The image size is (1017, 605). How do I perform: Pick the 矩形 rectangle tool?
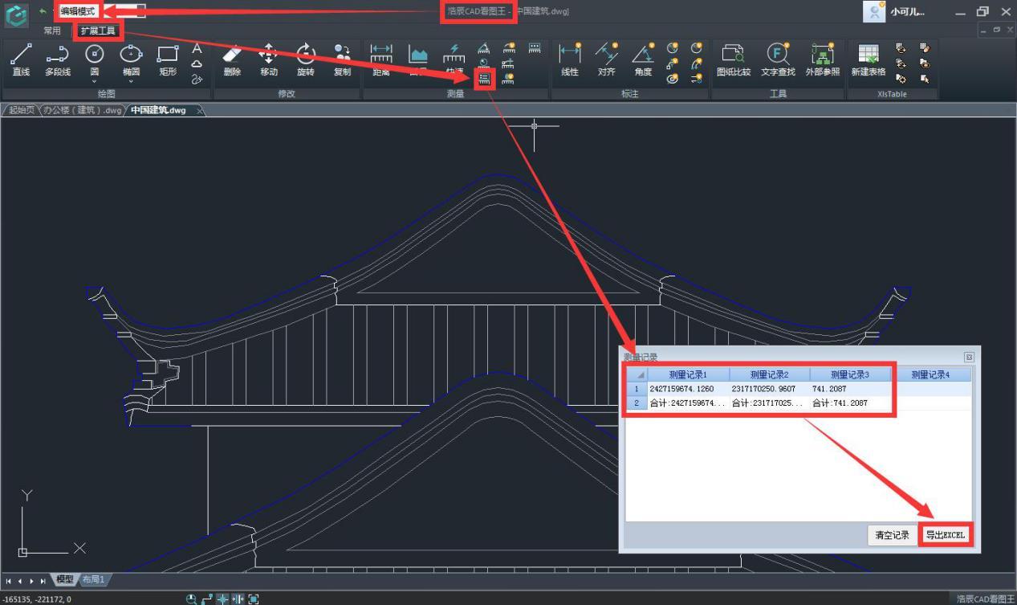168,60
